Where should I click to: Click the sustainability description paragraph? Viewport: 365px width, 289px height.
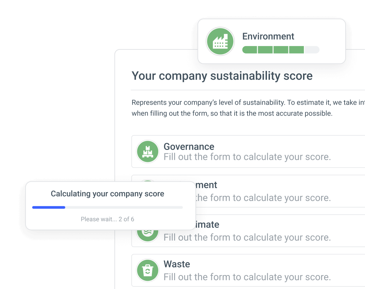click(248, 108)
